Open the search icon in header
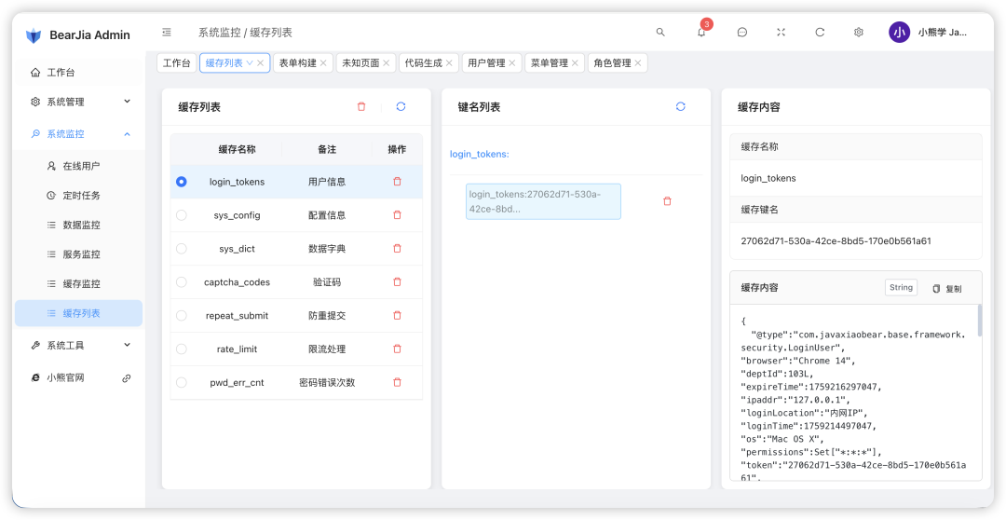Image resolution: width=1006 pixels, height=520 pixels. pos(660,33)
